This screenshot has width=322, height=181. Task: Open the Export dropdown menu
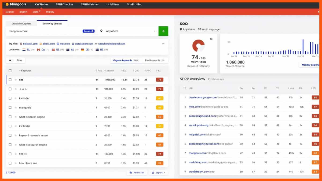coord(159,173)
